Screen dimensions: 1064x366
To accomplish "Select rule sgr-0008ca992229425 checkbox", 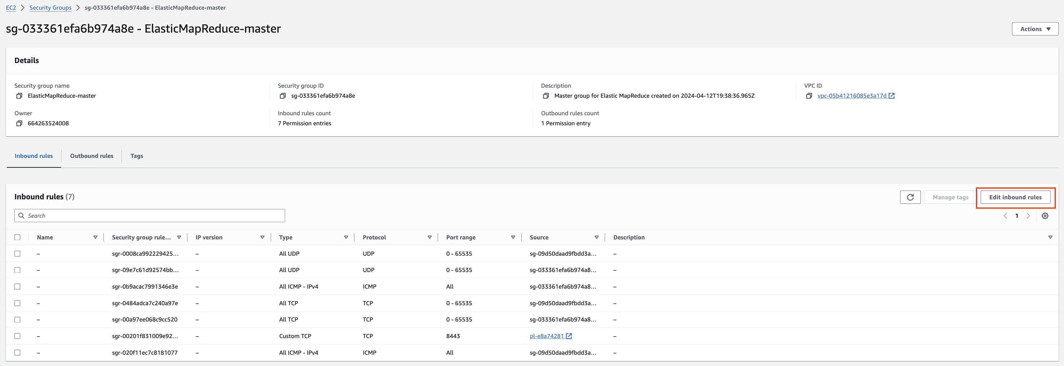I will point(17,254).
